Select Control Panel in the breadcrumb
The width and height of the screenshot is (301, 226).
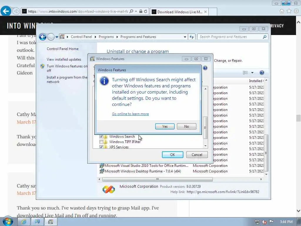(81, 37)
